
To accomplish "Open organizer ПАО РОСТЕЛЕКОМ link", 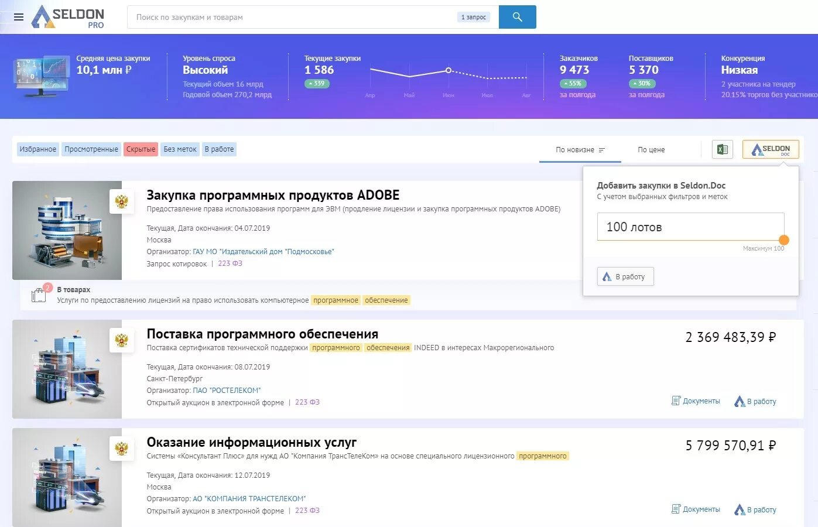I will click(x=227, y=391).
